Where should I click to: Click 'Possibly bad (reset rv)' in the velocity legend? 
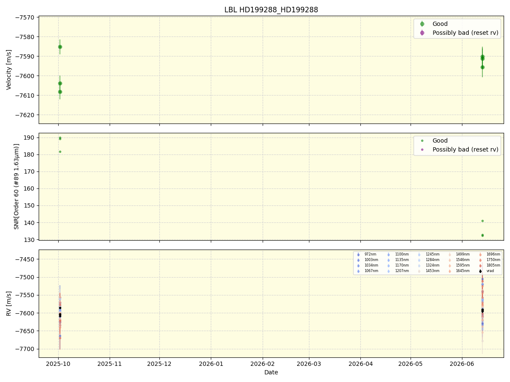coord(465,33)
